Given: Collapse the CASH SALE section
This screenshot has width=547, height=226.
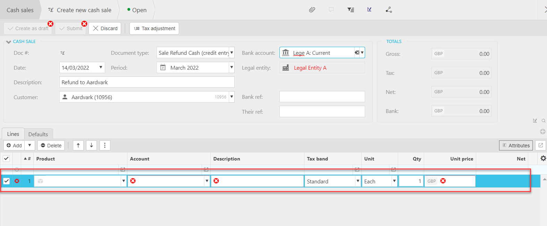Looking at the screenshot, I should point(9,42).
